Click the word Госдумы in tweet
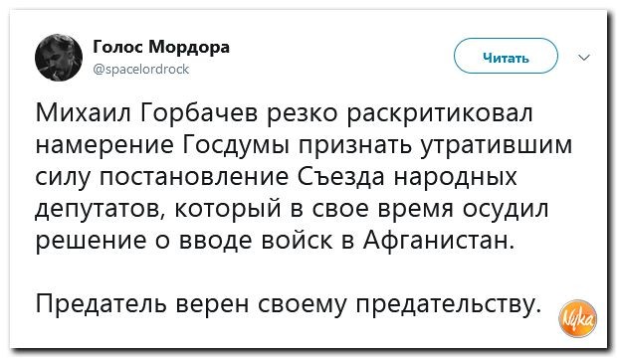 click(x=236, y=145)
